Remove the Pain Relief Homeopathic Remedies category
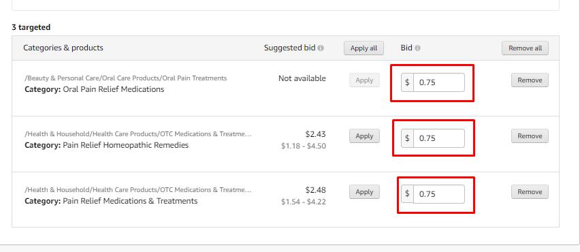This screenshot has width=580, height=252. tap(530, 136)
